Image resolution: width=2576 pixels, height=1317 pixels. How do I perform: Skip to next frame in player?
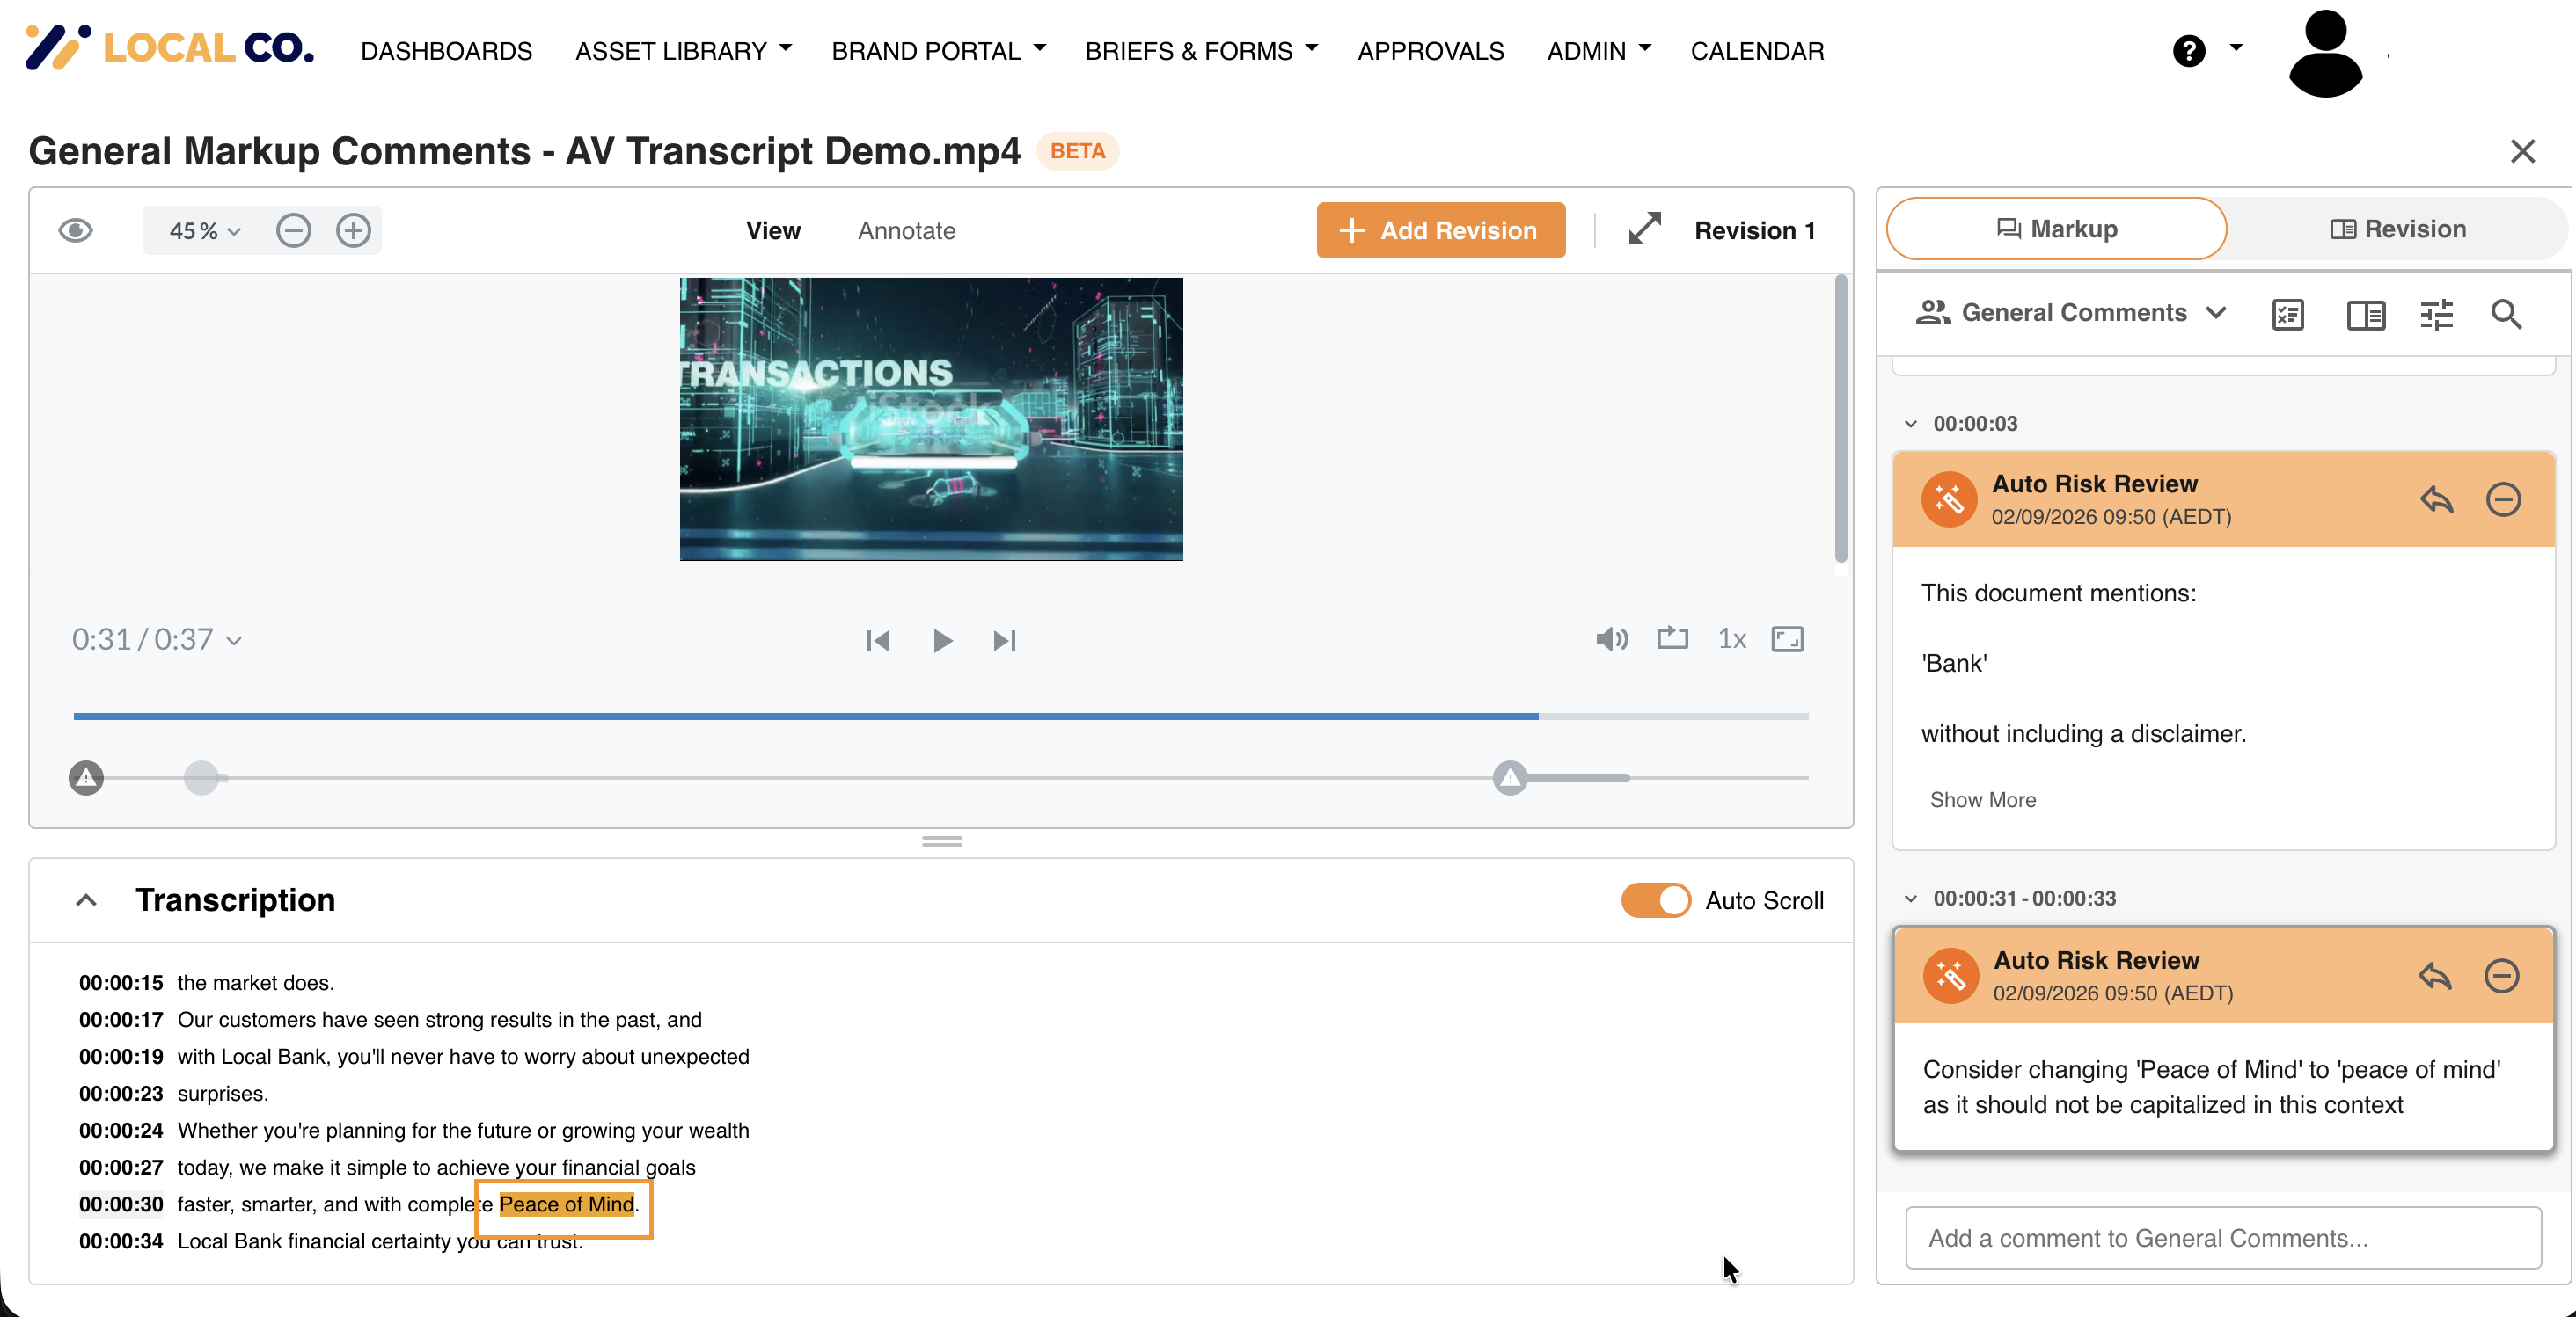[1004, 641]
